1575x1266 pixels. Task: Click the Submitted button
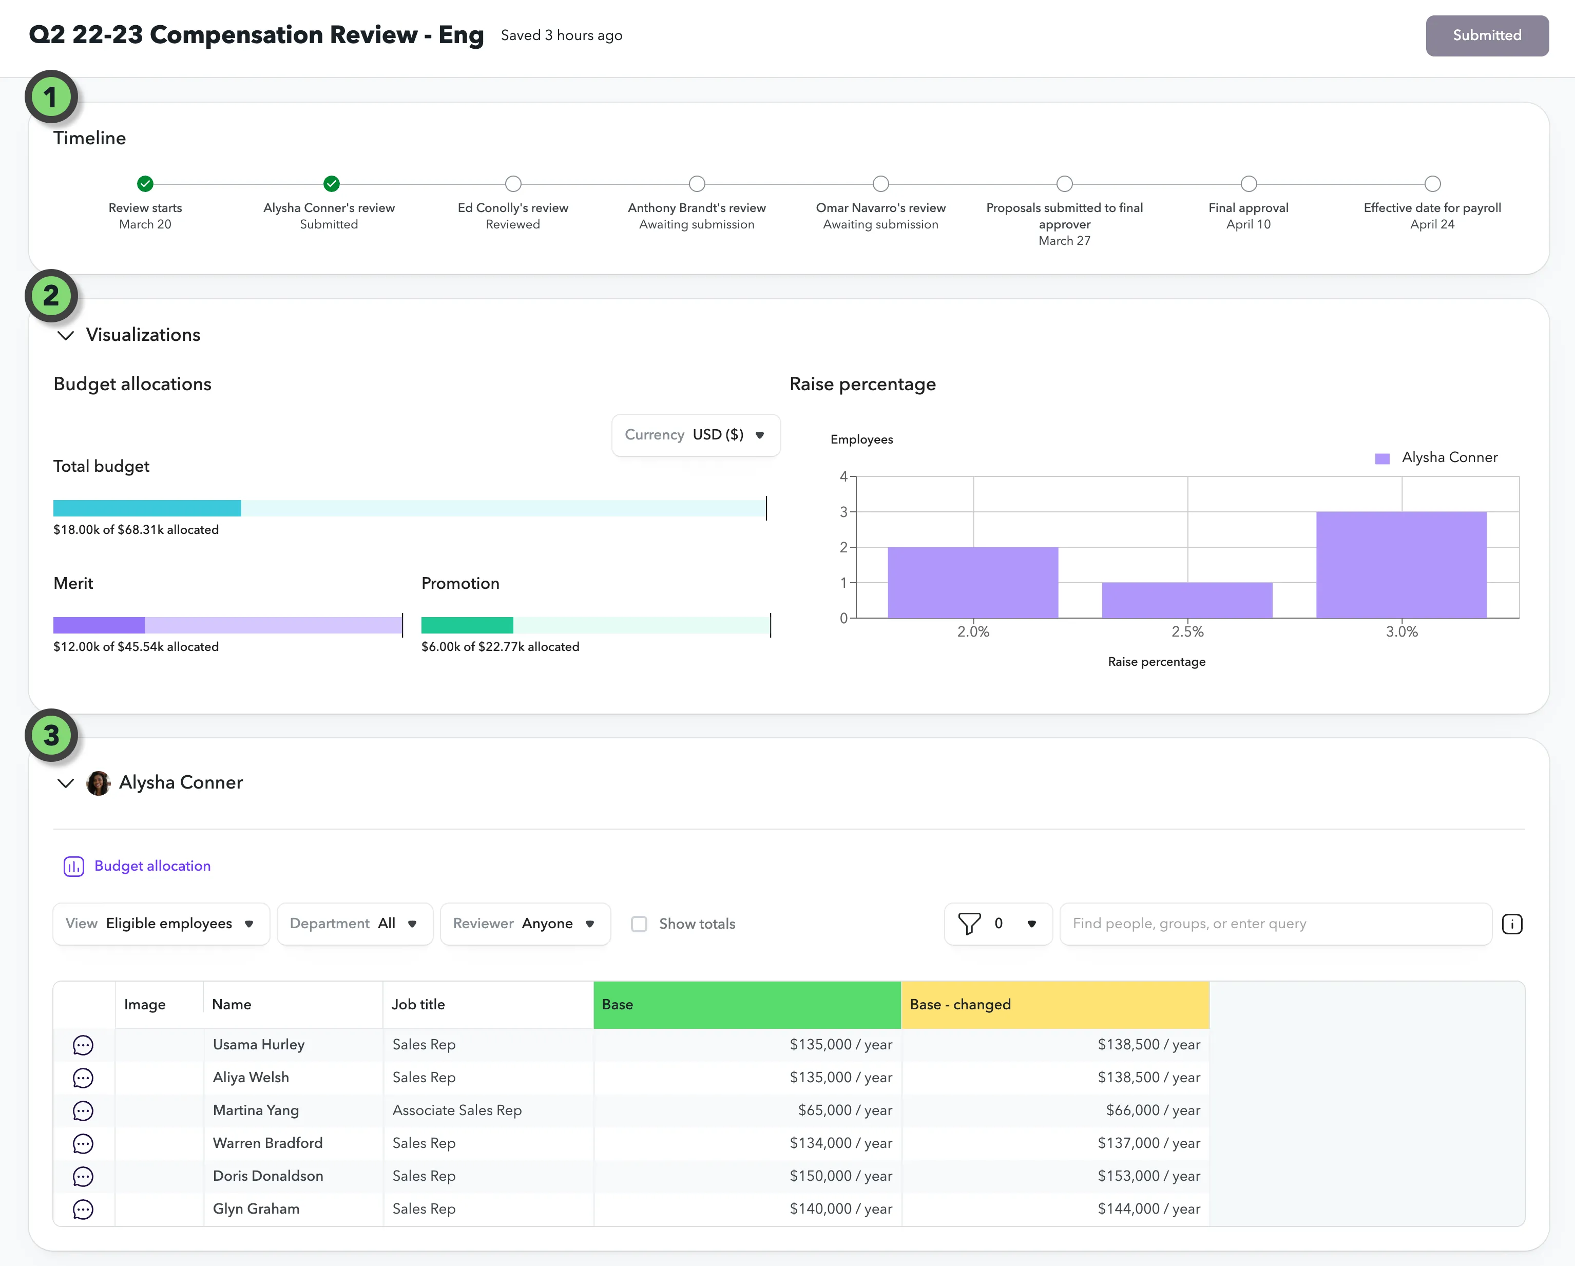point(1487,36)
